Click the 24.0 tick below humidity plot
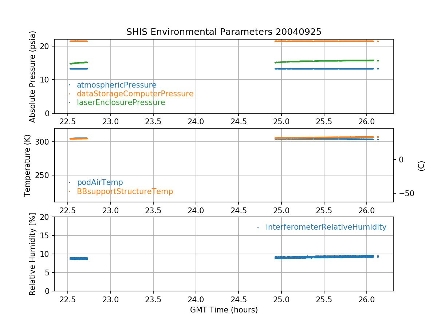 196,299
